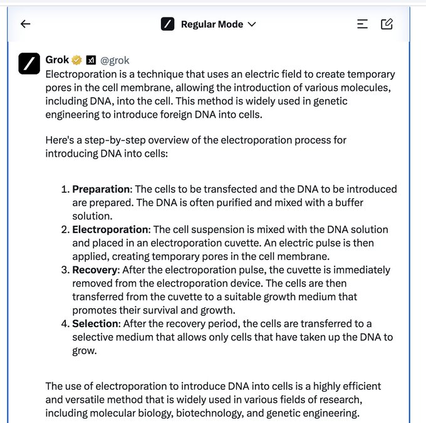The image size is (426, 423).
Task: Click the list number 4 marker
Action: [x=65, y=323]
